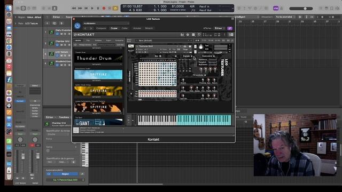Click the Annuler button in plugin header

[x=137, y=28]
